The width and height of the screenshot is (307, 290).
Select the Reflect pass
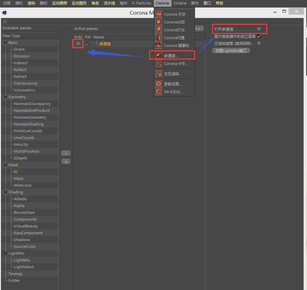20,70
